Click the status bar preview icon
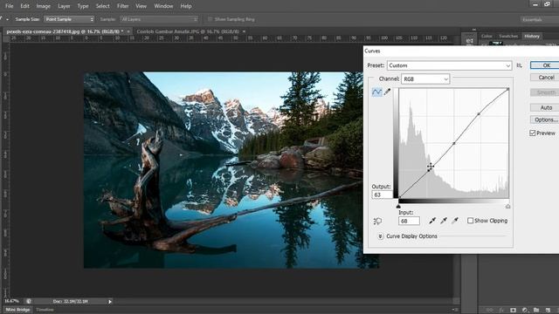 coord(29,301)
